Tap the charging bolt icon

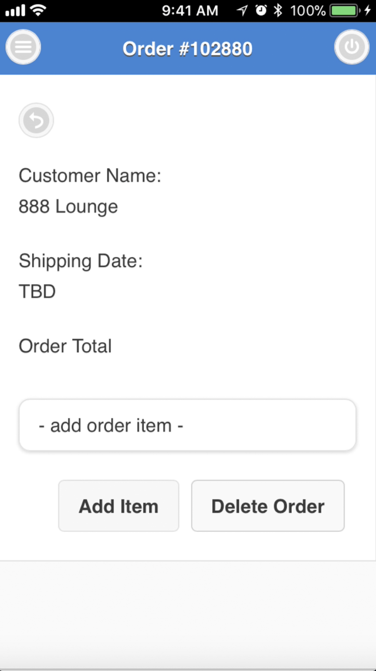[x=367, y=10]
